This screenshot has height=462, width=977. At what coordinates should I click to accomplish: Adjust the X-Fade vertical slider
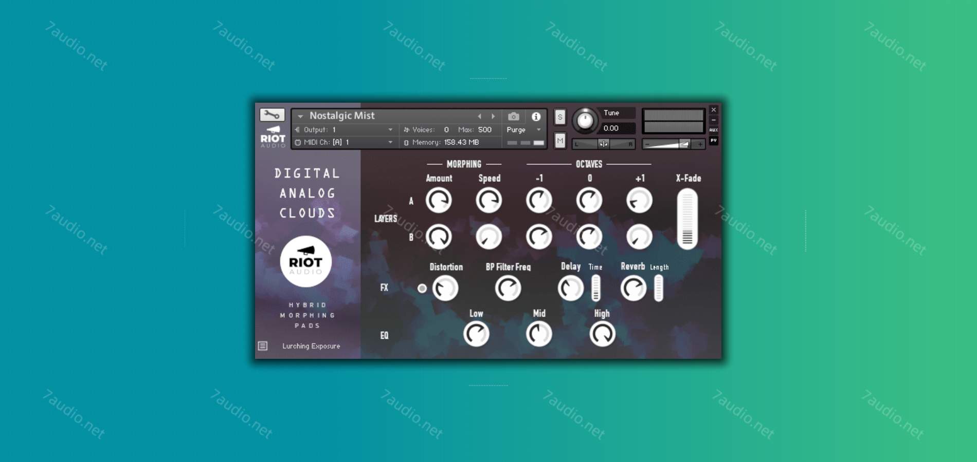[x=687, y=219]
